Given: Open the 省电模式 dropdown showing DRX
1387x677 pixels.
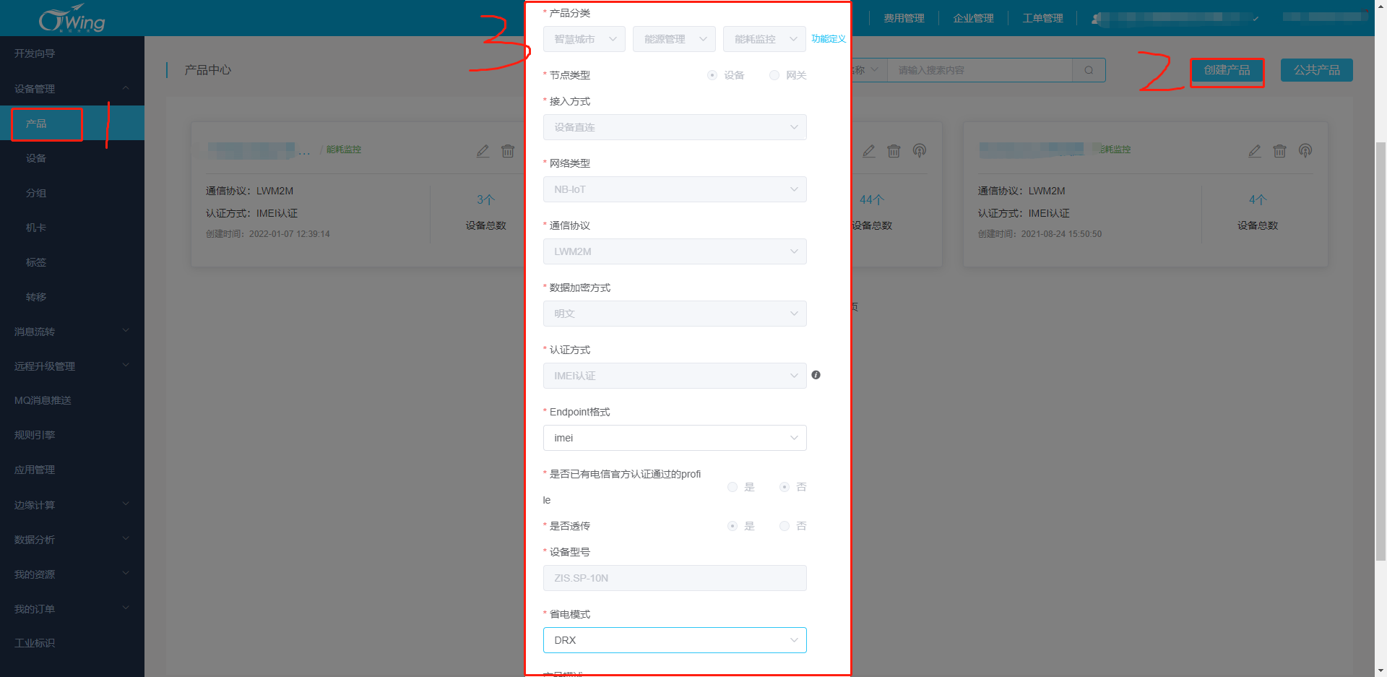Looking at the screenshot, I should click(674, 640).
